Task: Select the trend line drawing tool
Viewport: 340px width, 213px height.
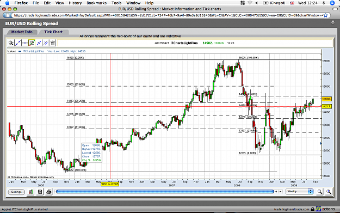Action: (x=18, y=43)
